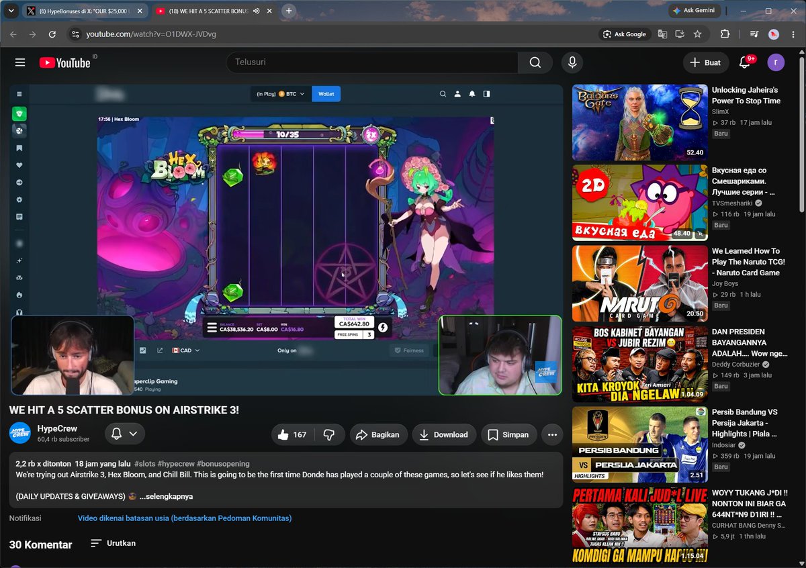Open title 'We Learned How To Play The Naruto TCG!'

point(748,262)
